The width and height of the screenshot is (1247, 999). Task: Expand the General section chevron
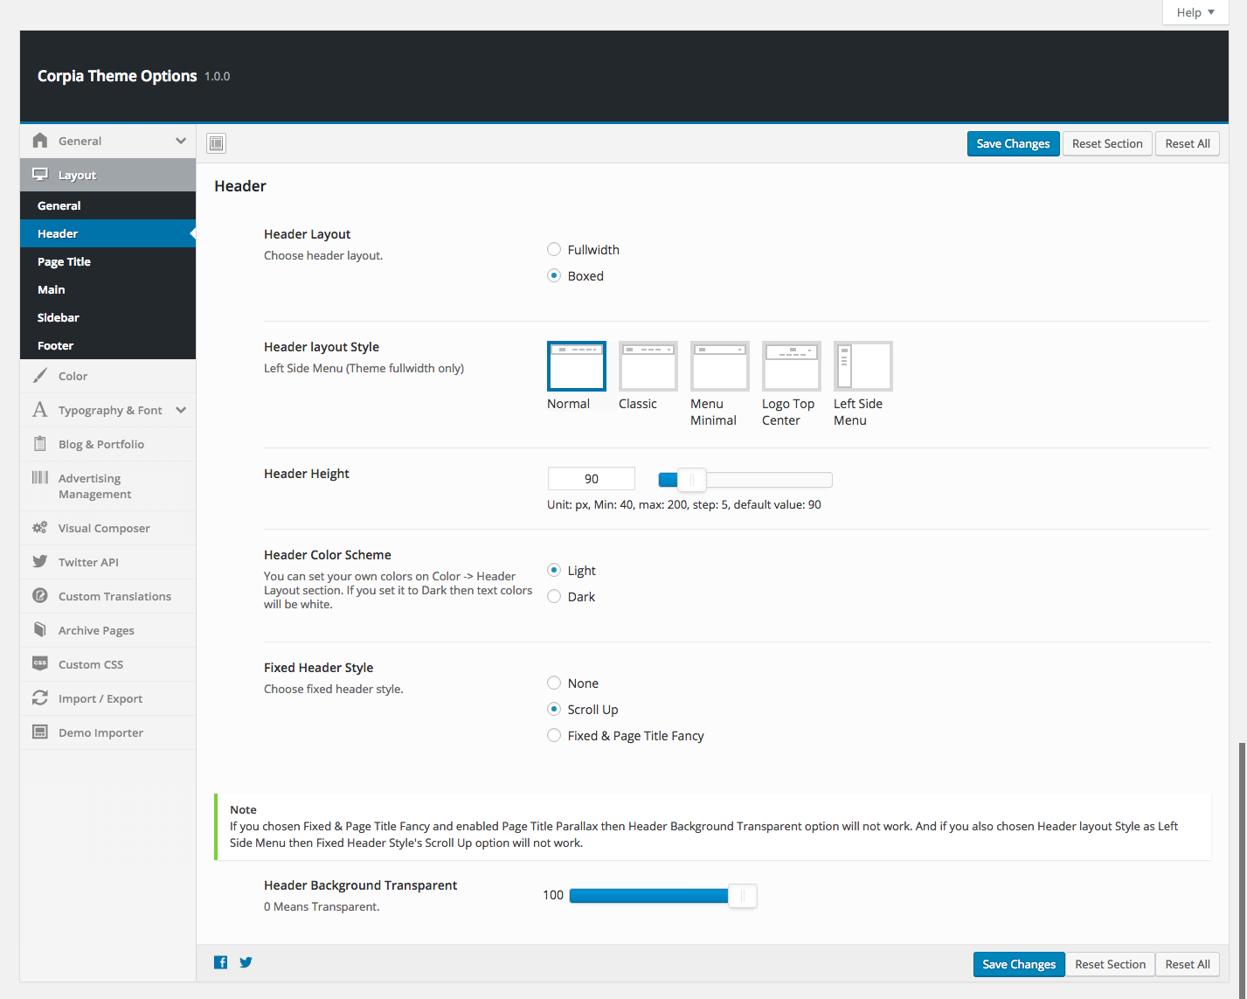180,141
